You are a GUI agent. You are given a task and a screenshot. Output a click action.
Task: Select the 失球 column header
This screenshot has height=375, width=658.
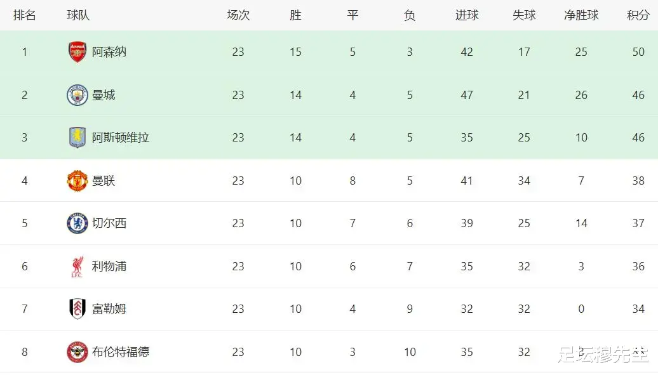[x=524, y=15]
